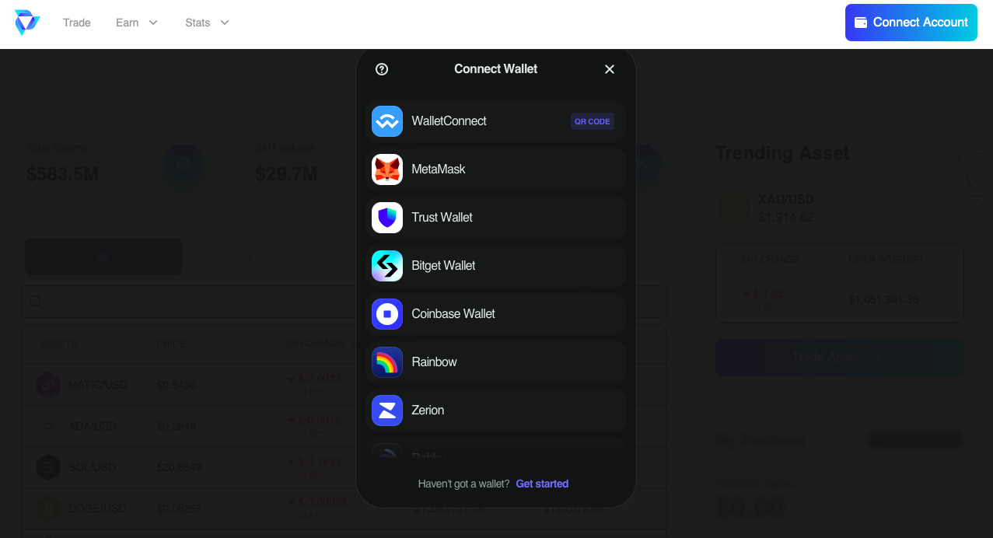This screenshot has height=538, width=993.
Task: Select the dimmed All assets tab
Action: [103, 257]
